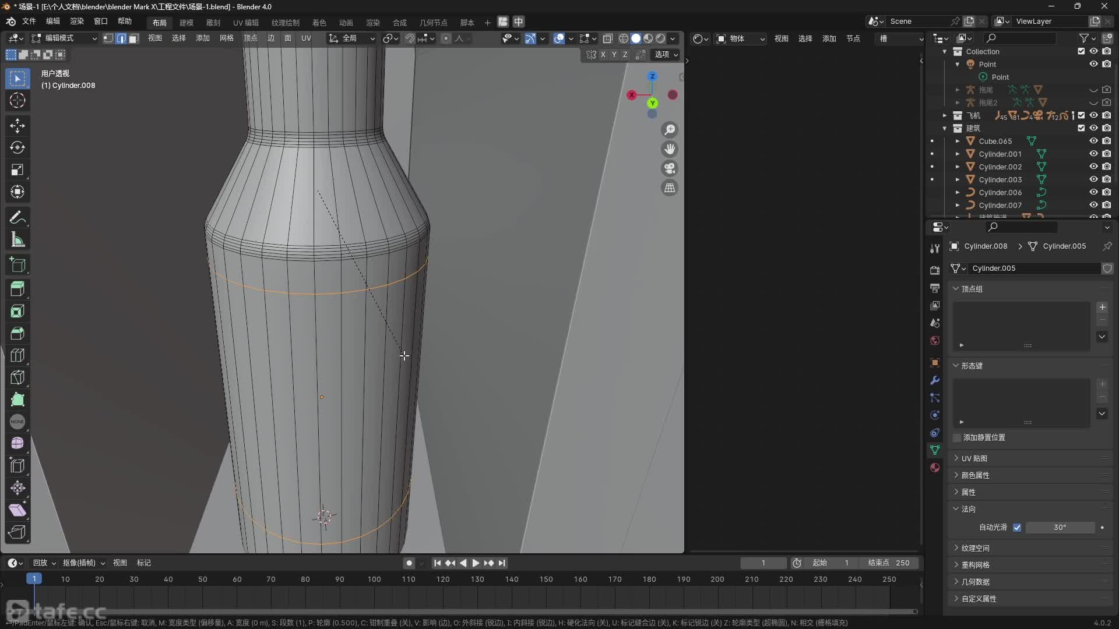Select the Measure tool
This screenshot has height=629, width=1119.
click(x=17, y=239)
